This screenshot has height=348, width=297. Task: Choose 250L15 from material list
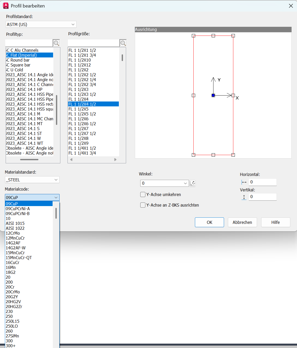click(29, 321)
